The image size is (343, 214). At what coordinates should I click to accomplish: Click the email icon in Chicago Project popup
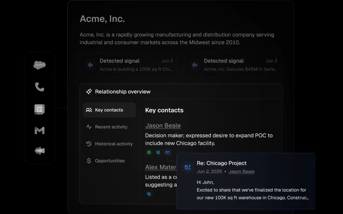(188, 167)
